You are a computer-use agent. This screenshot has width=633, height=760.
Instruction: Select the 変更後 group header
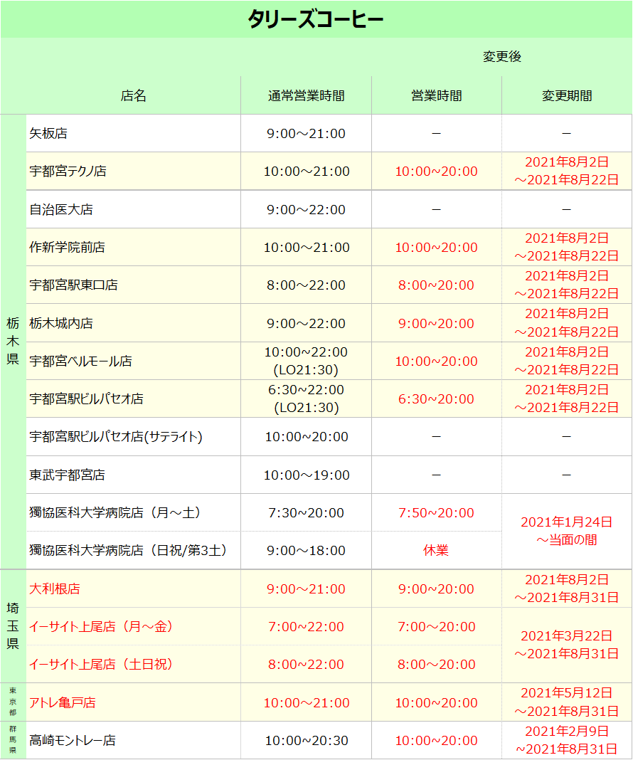click(501, 57)
